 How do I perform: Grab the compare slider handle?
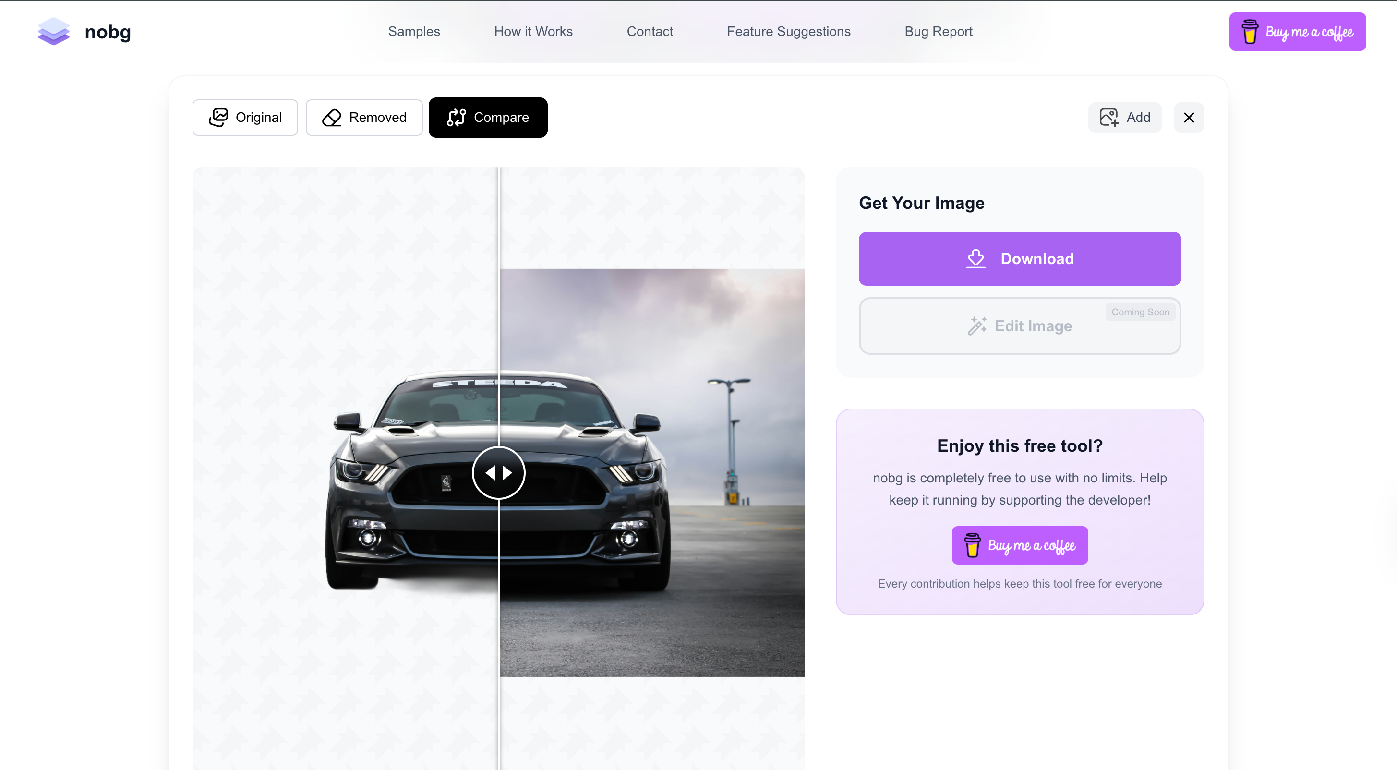click(x=498, y=473)
